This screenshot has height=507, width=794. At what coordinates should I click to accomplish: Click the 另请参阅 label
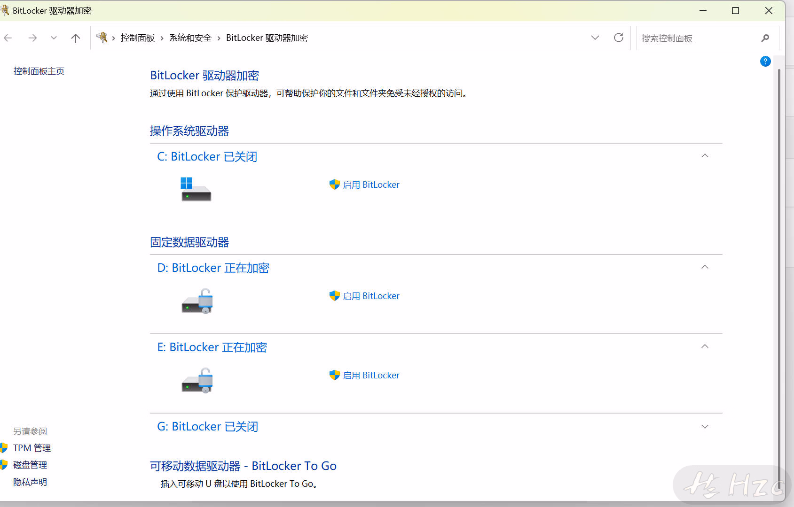point(30,431)
